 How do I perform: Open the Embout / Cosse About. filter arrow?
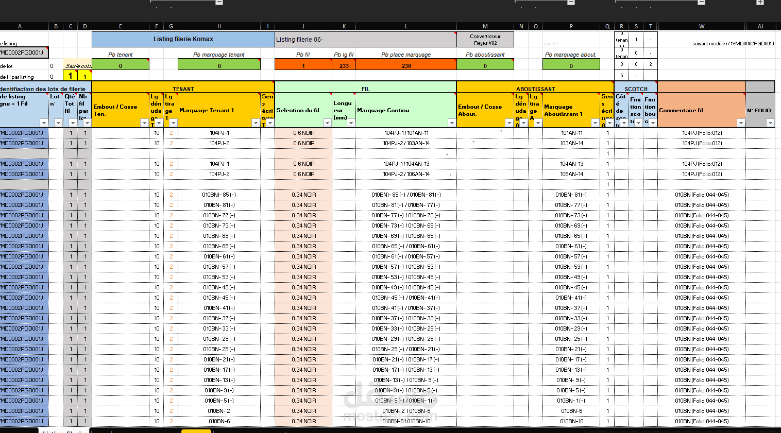click(509, 123)
